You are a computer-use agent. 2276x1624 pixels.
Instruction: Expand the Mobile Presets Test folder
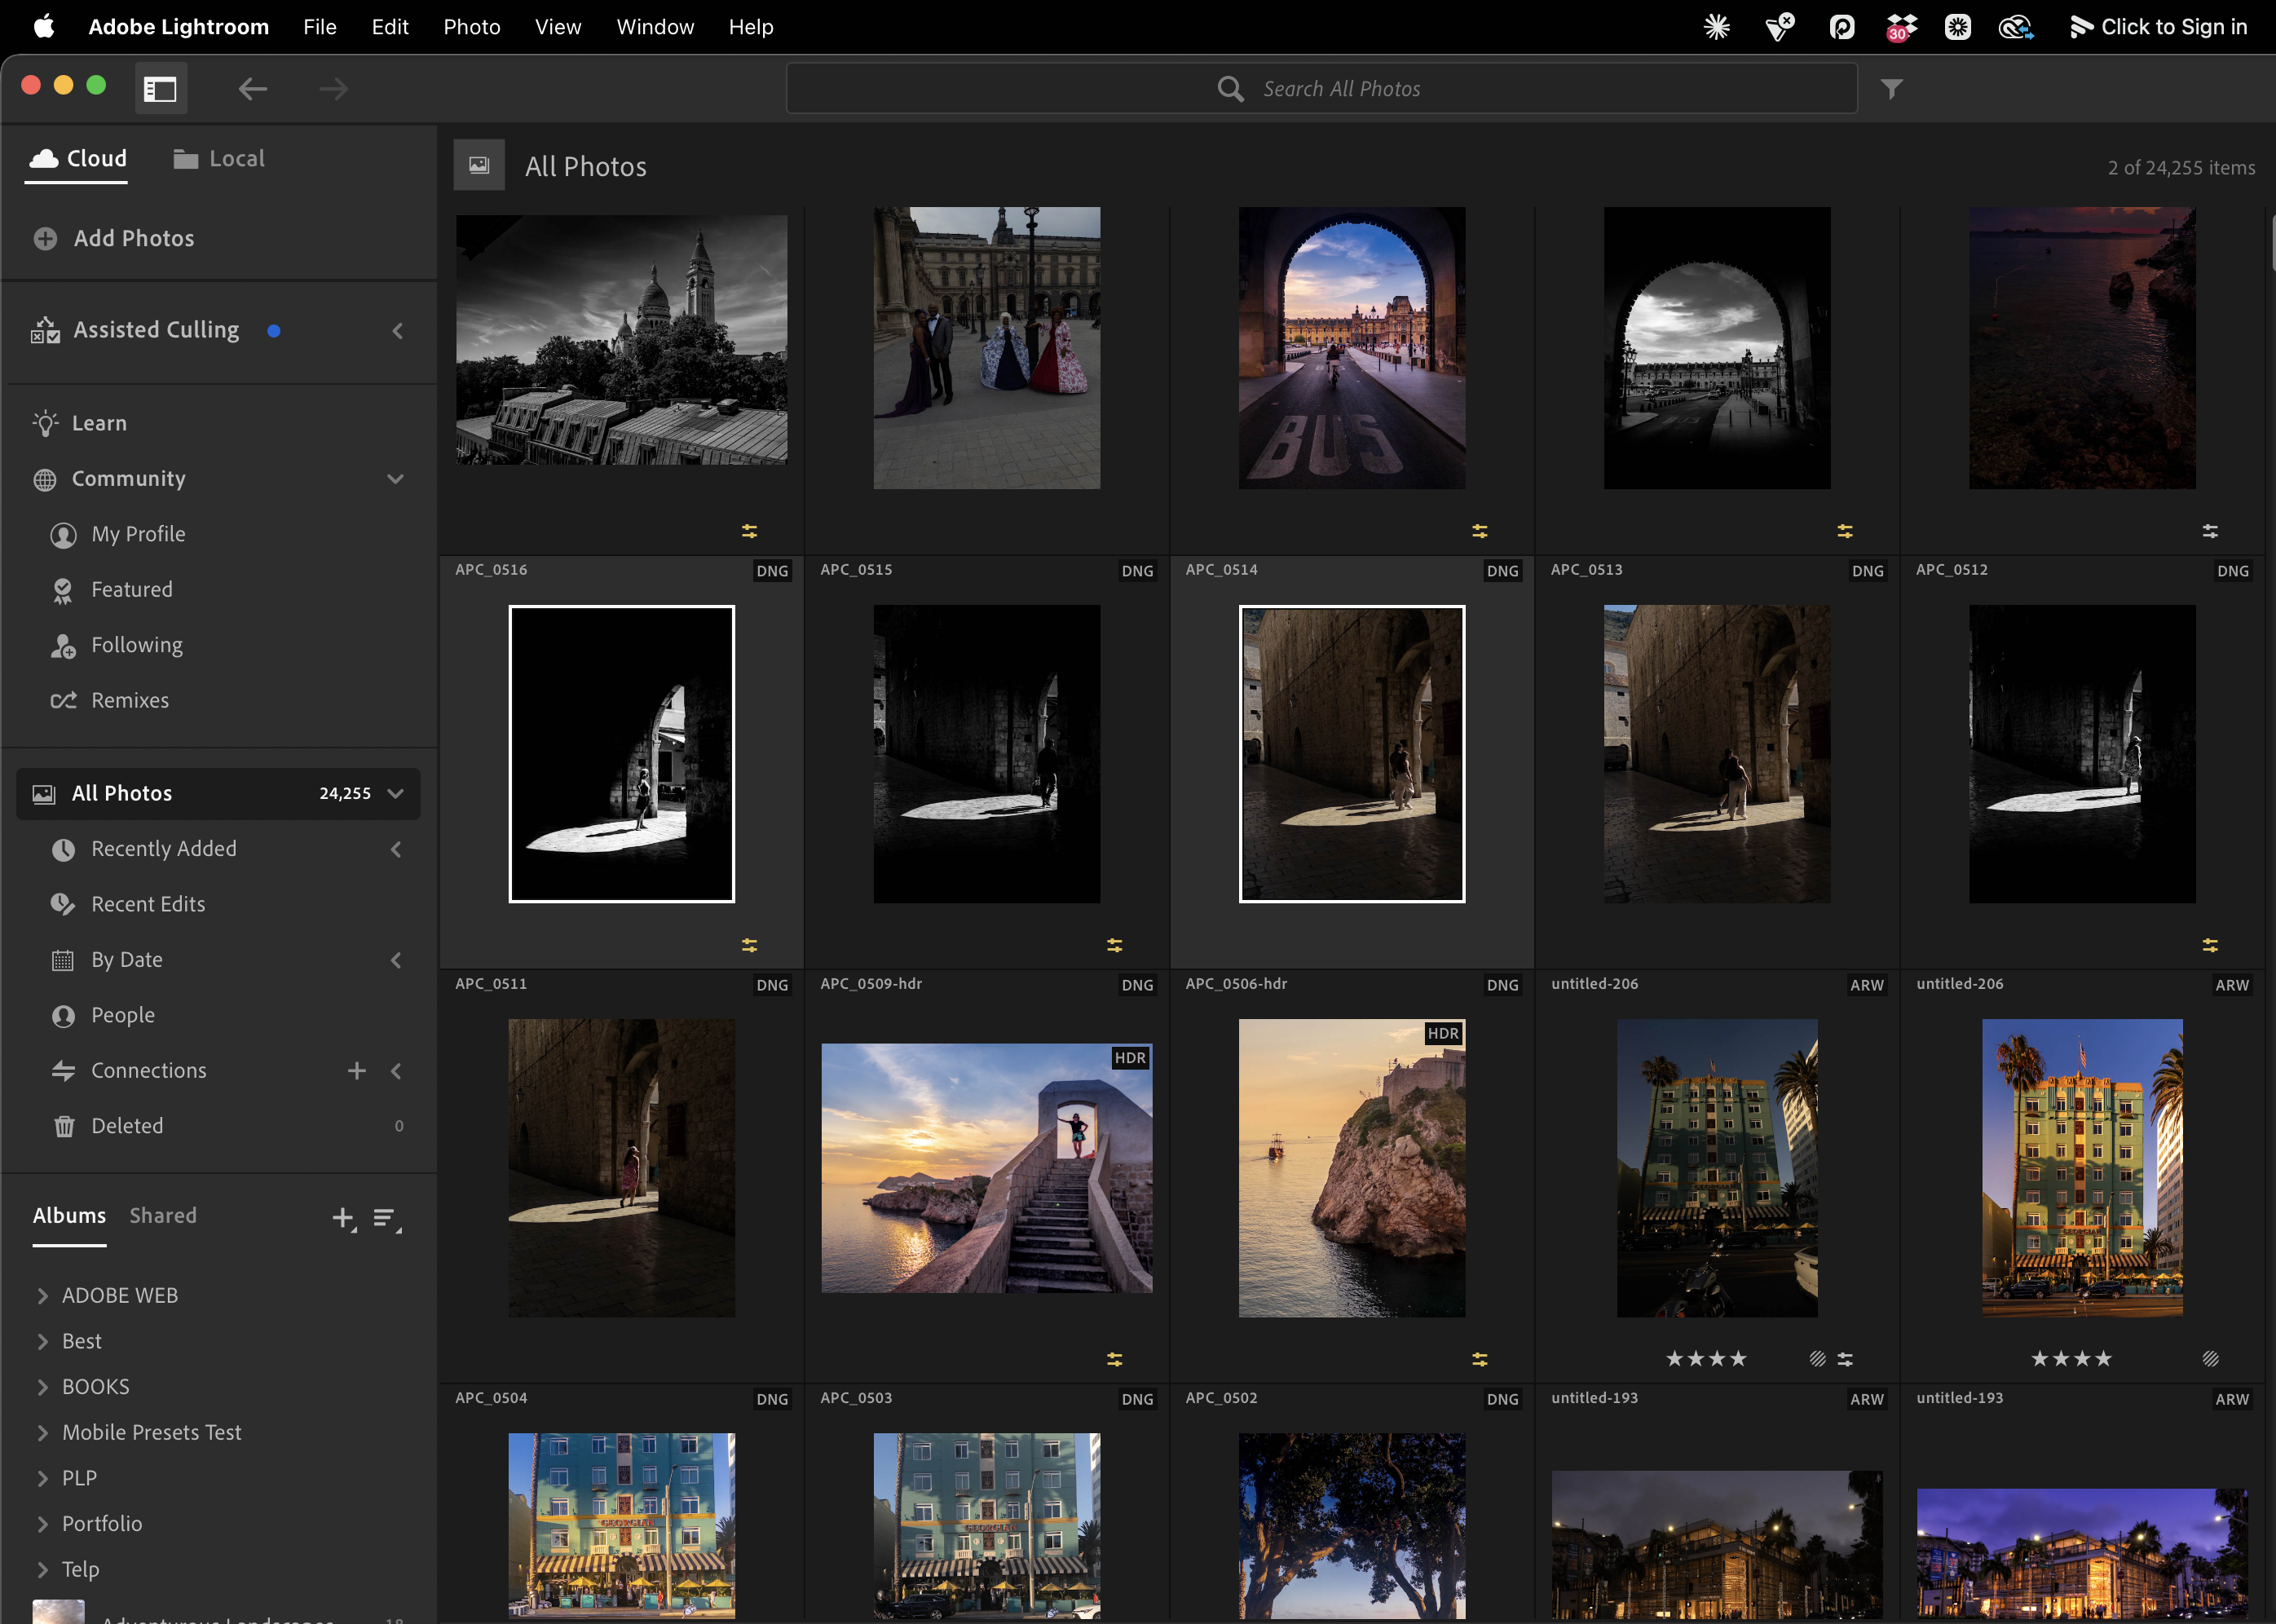coord(42,1433)
